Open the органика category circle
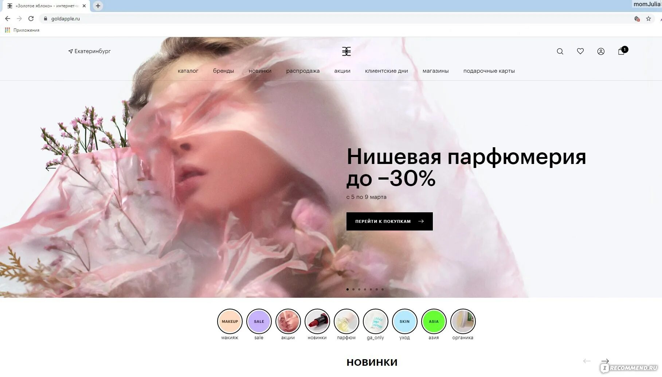This screenshot has width=662, height=377. coord(463,321)
